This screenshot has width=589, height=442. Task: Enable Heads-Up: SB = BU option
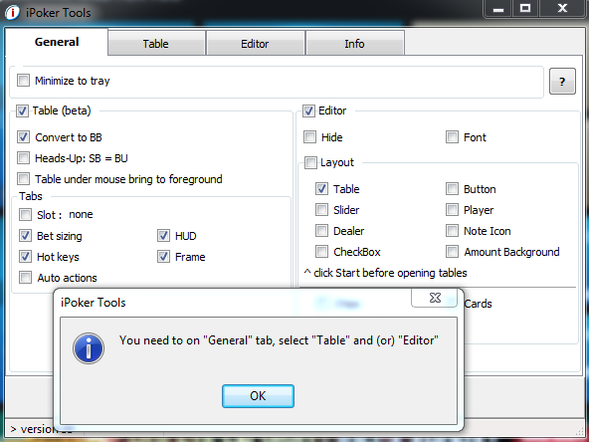point(23,158)
